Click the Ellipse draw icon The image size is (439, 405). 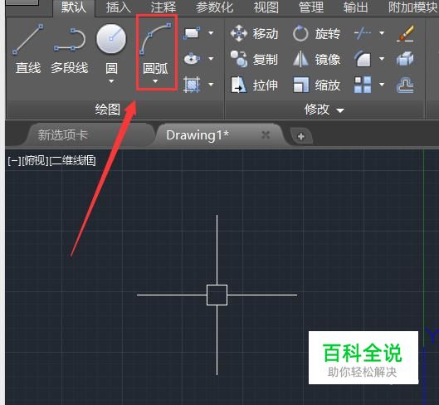pyautogui.click(x=192, y=59)
